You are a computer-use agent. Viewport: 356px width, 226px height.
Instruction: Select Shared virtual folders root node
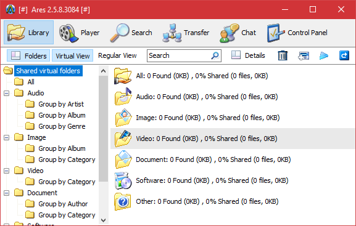tap(48, 71)
